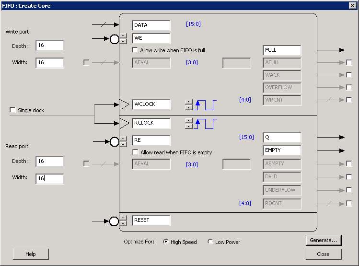Enable the AEVAL input port checkbox

click(86, 163)
